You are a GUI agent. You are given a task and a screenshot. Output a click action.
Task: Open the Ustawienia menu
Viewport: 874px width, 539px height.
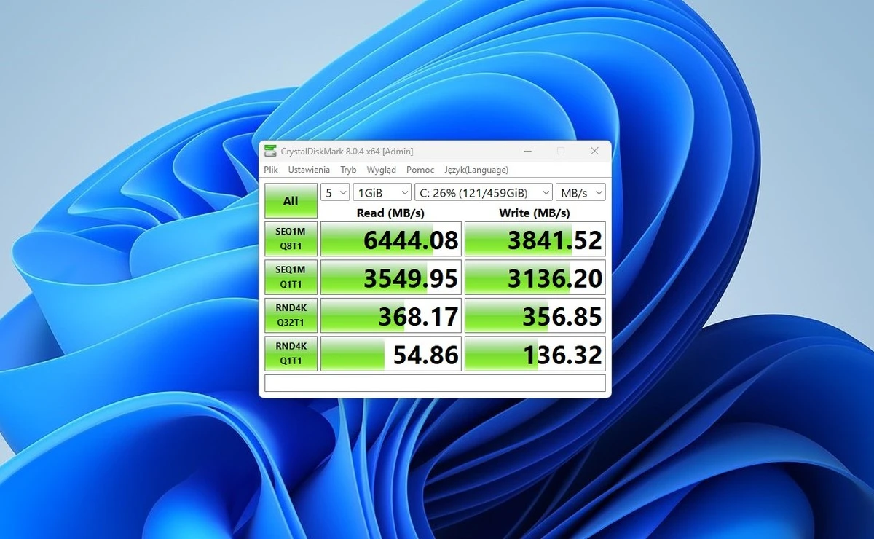pyautogui.click(x=308, y=170)
